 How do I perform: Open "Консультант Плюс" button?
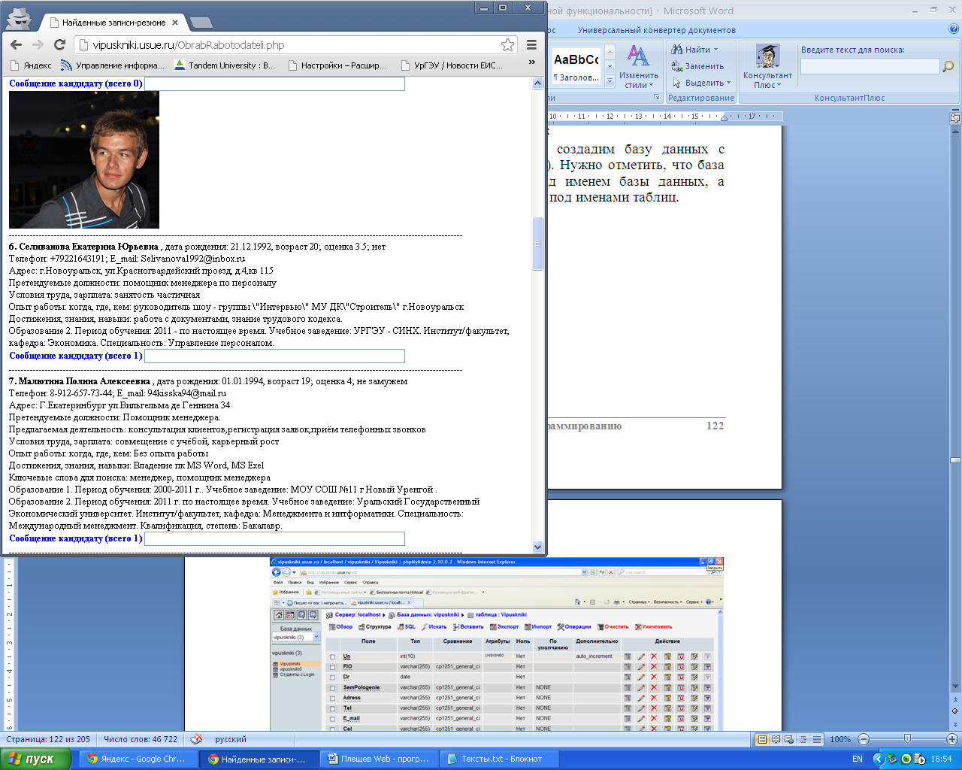pos(767,67)
